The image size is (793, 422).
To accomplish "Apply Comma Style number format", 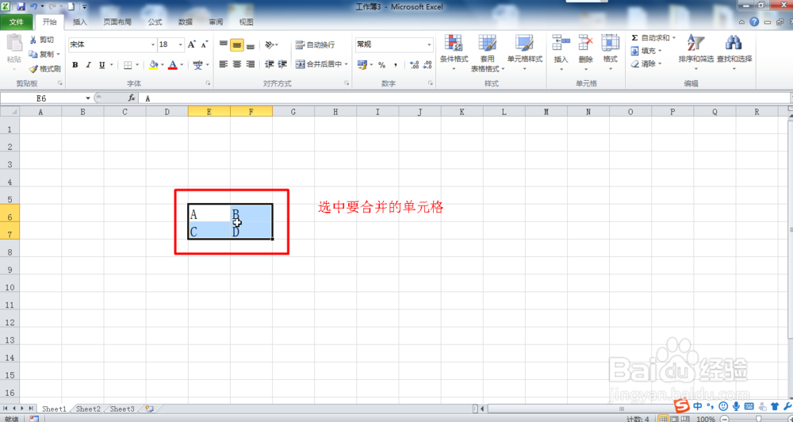I will tap(396, 65).
